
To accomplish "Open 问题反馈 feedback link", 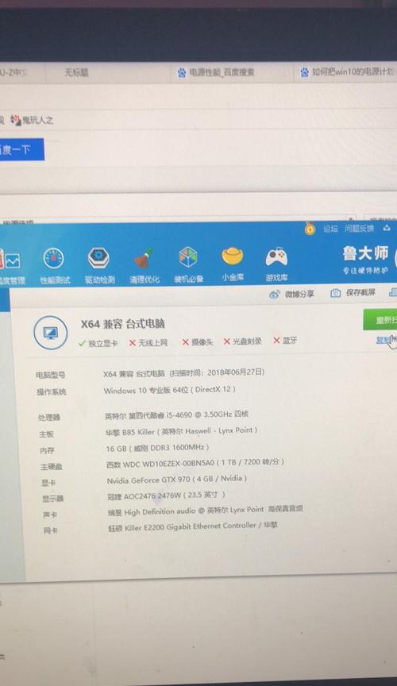I will point(359,229).
